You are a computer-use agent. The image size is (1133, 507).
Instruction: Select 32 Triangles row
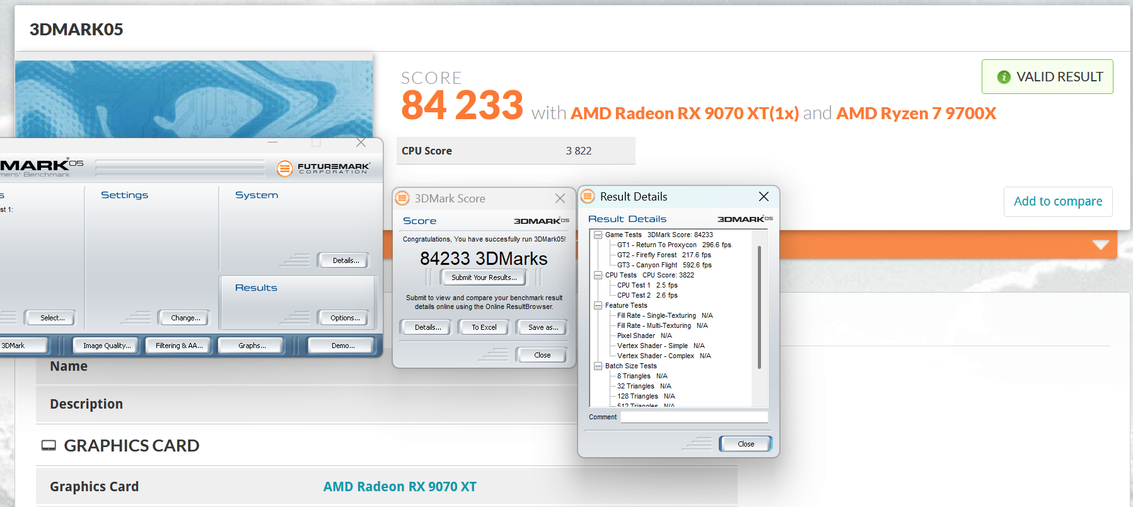tap(644, 386)
